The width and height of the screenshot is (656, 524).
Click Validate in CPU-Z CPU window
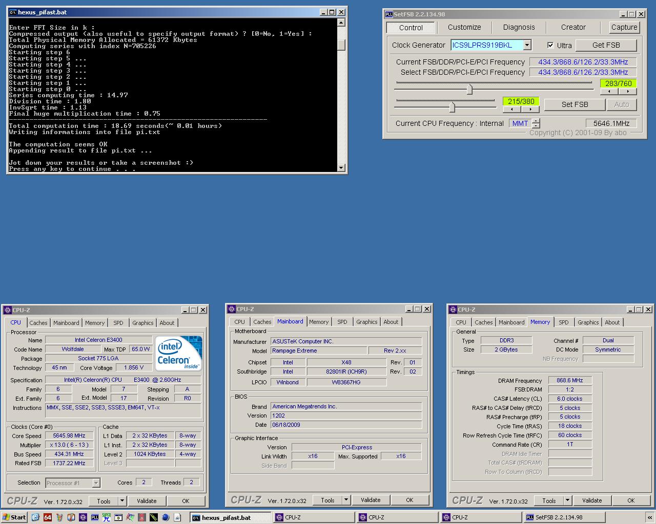click(x=147, y=501)
